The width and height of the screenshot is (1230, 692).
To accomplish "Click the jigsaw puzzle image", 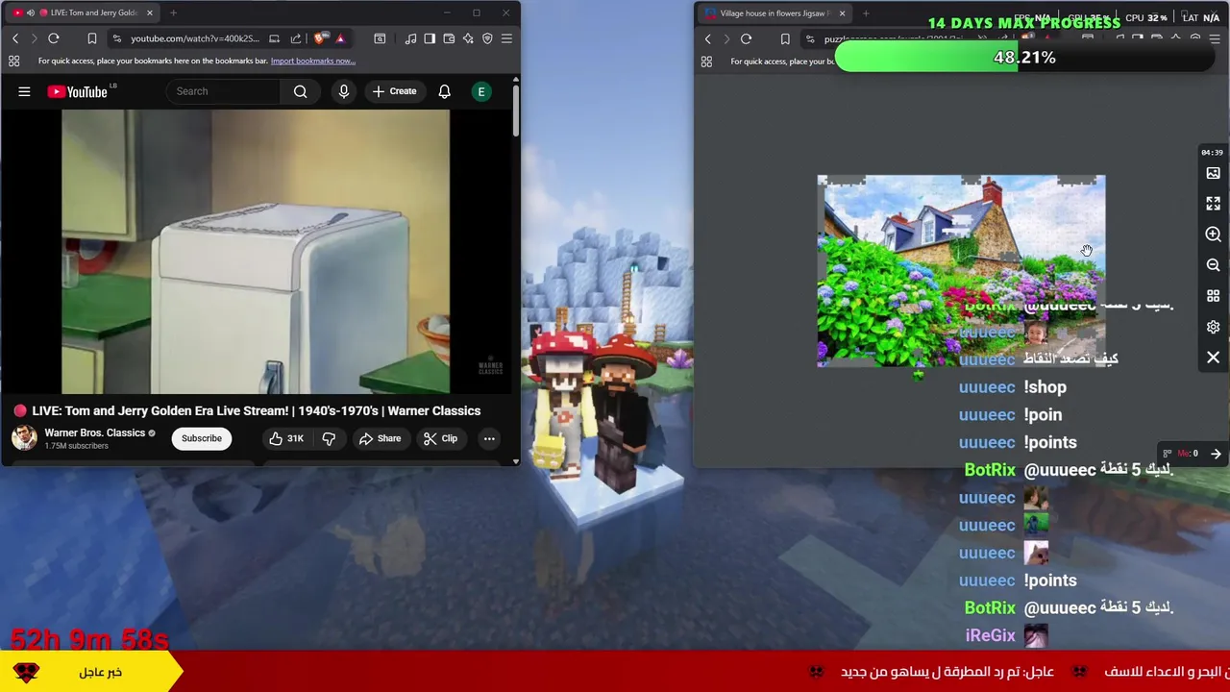I will click(x=961, y=271).
